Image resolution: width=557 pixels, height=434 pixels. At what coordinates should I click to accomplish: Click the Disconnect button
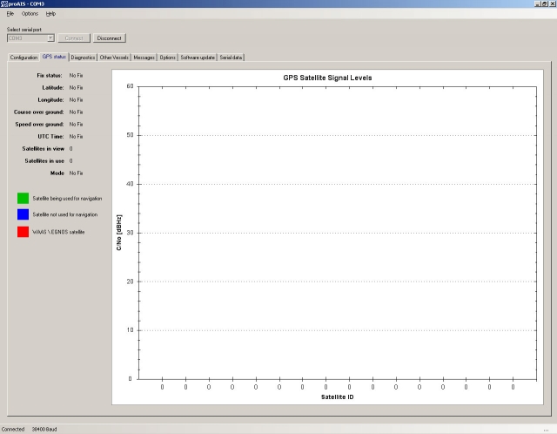click(x=110, y=38)
